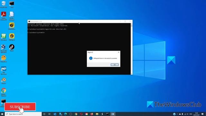Click the active RegSvr32 taskbar button

[113, 114]
